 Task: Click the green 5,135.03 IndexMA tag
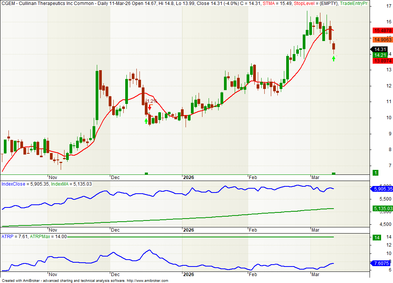click(x=383, y=209)
